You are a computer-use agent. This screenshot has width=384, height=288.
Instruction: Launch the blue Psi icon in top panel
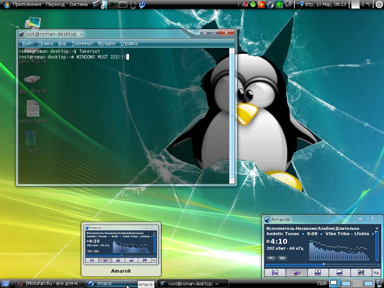point(142,4)
